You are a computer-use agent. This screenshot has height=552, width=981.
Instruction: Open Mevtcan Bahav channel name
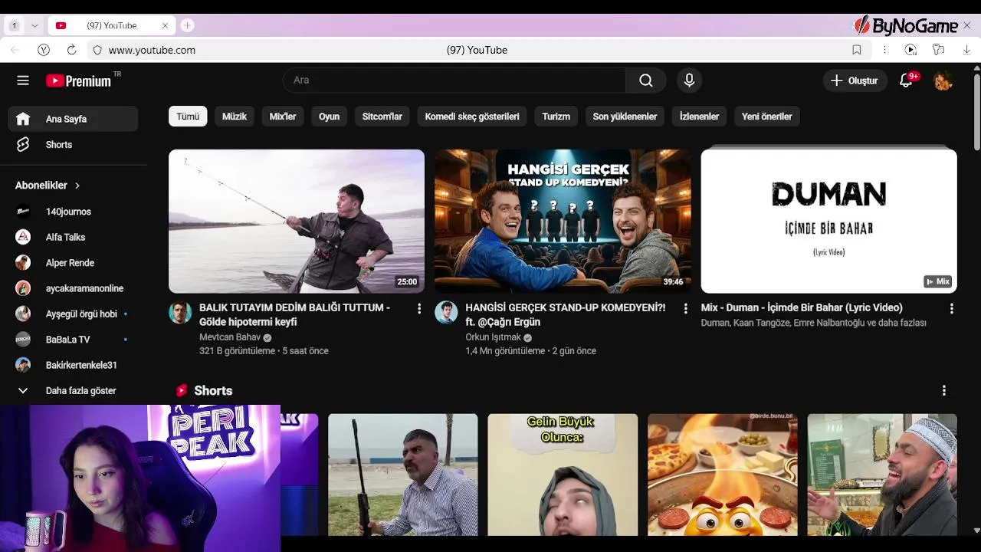click(230, 337)
